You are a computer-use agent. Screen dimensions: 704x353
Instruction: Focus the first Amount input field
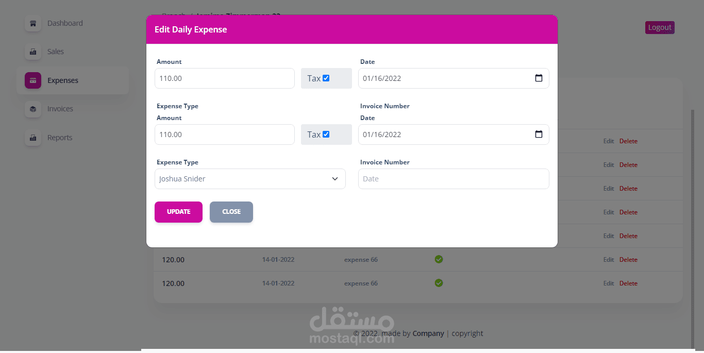click(x=225, y=78)
